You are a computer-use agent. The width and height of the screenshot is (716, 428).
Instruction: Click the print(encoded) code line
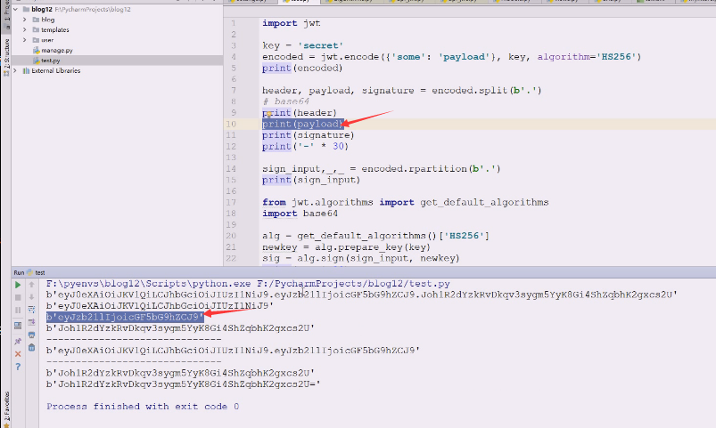pos(302,68)
